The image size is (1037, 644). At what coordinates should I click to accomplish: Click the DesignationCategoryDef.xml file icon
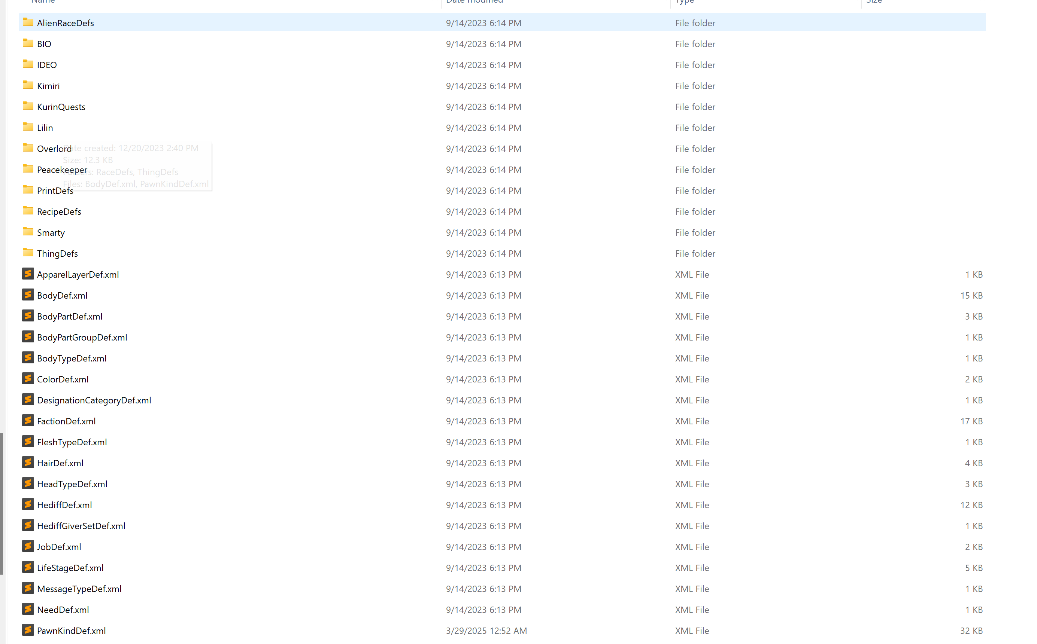[28, 400]
